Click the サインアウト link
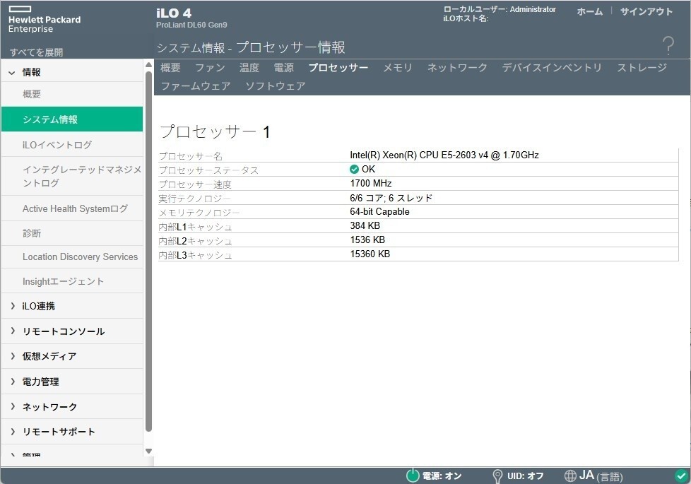This screenshot has height=484, width=691. coord(646,12)
